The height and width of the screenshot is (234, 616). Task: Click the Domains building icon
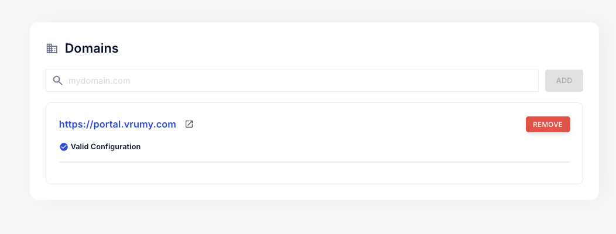tap(52, 49)
